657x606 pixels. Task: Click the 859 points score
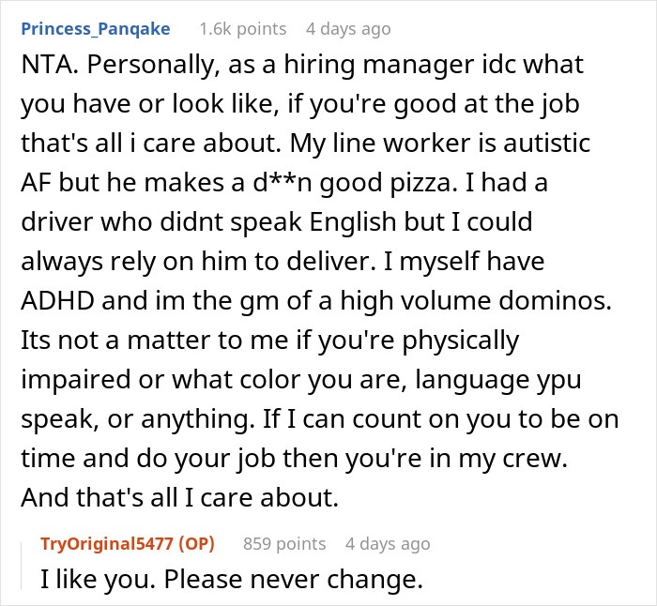point(284,543)
